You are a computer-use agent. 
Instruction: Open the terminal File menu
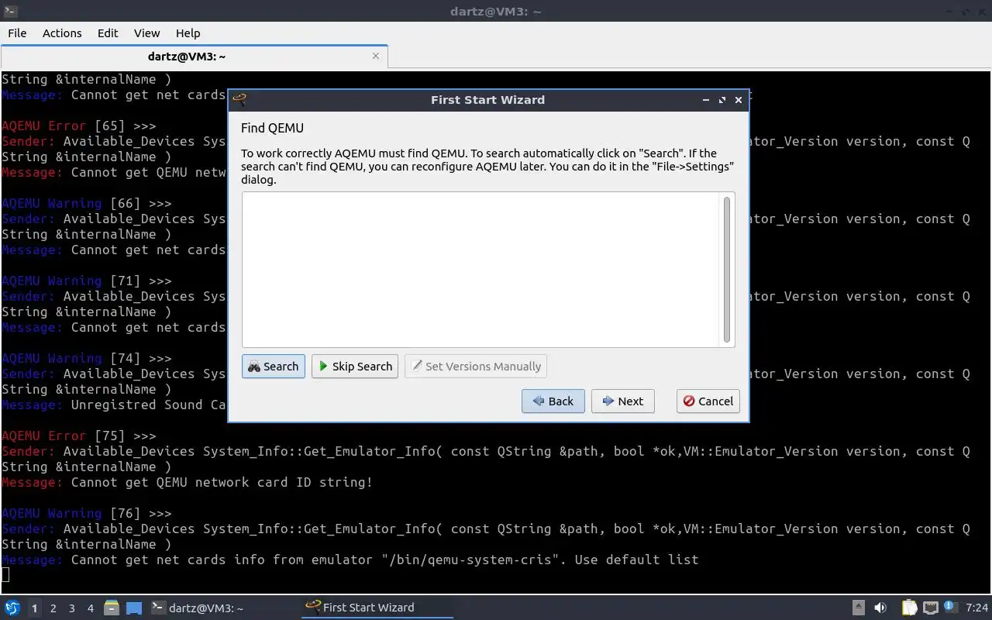[x=17, y=33]
